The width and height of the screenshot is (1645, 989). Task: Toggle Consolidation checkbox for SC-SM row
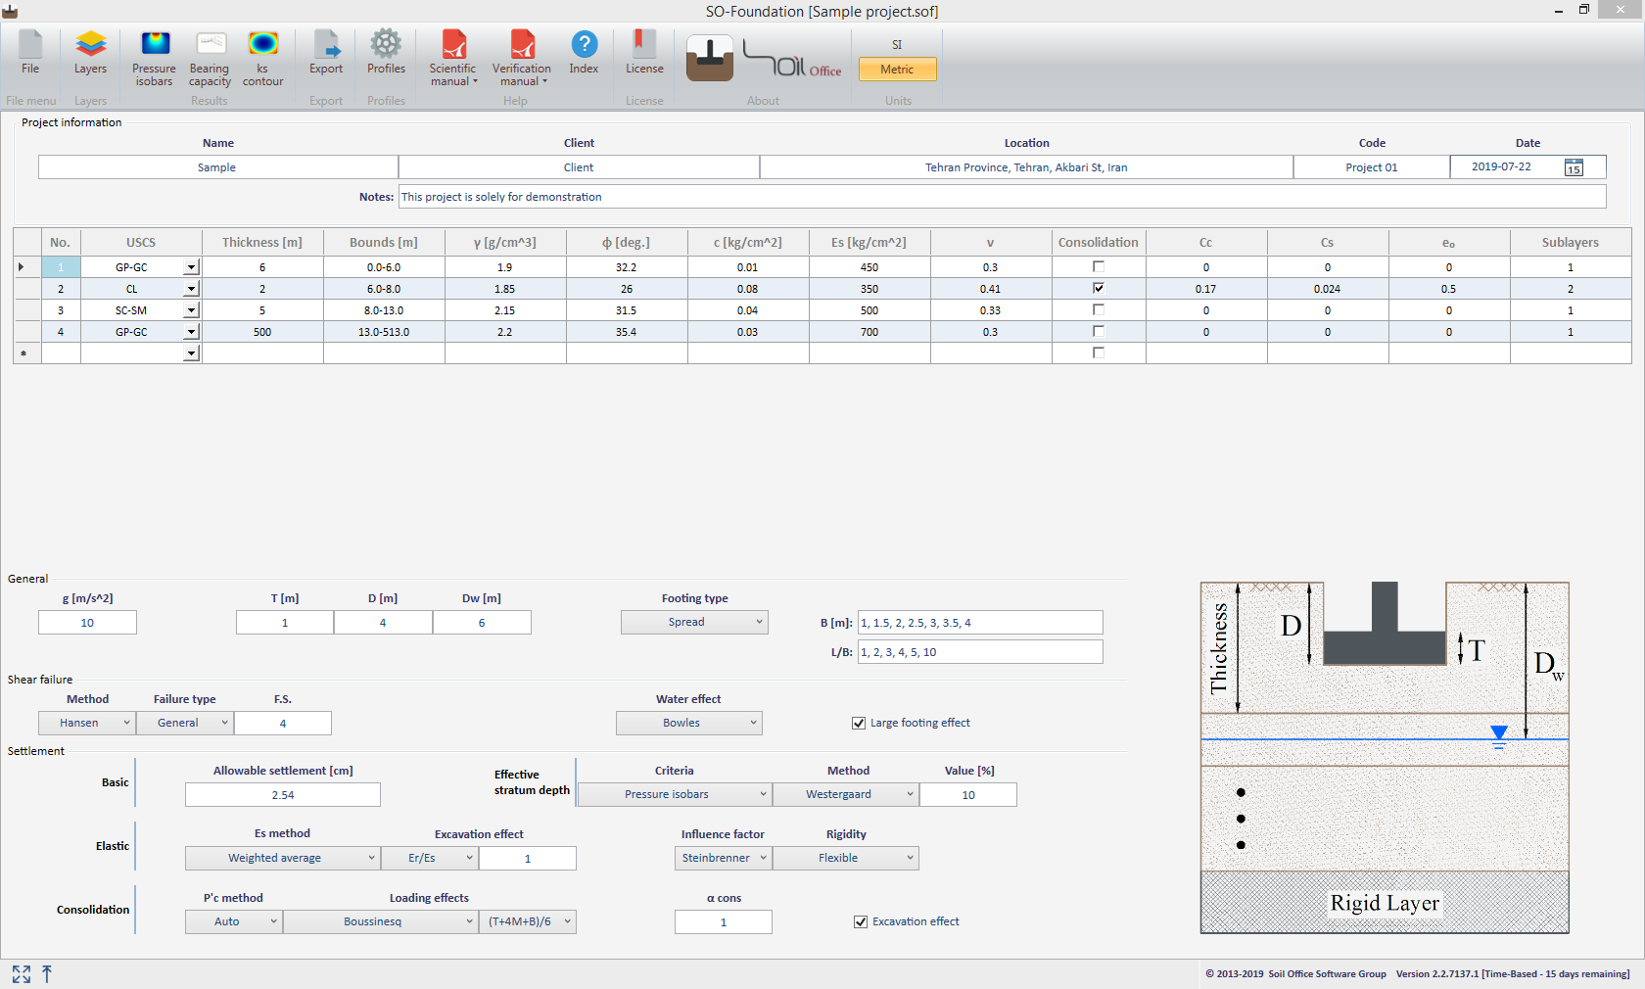tap(1099, 309)
